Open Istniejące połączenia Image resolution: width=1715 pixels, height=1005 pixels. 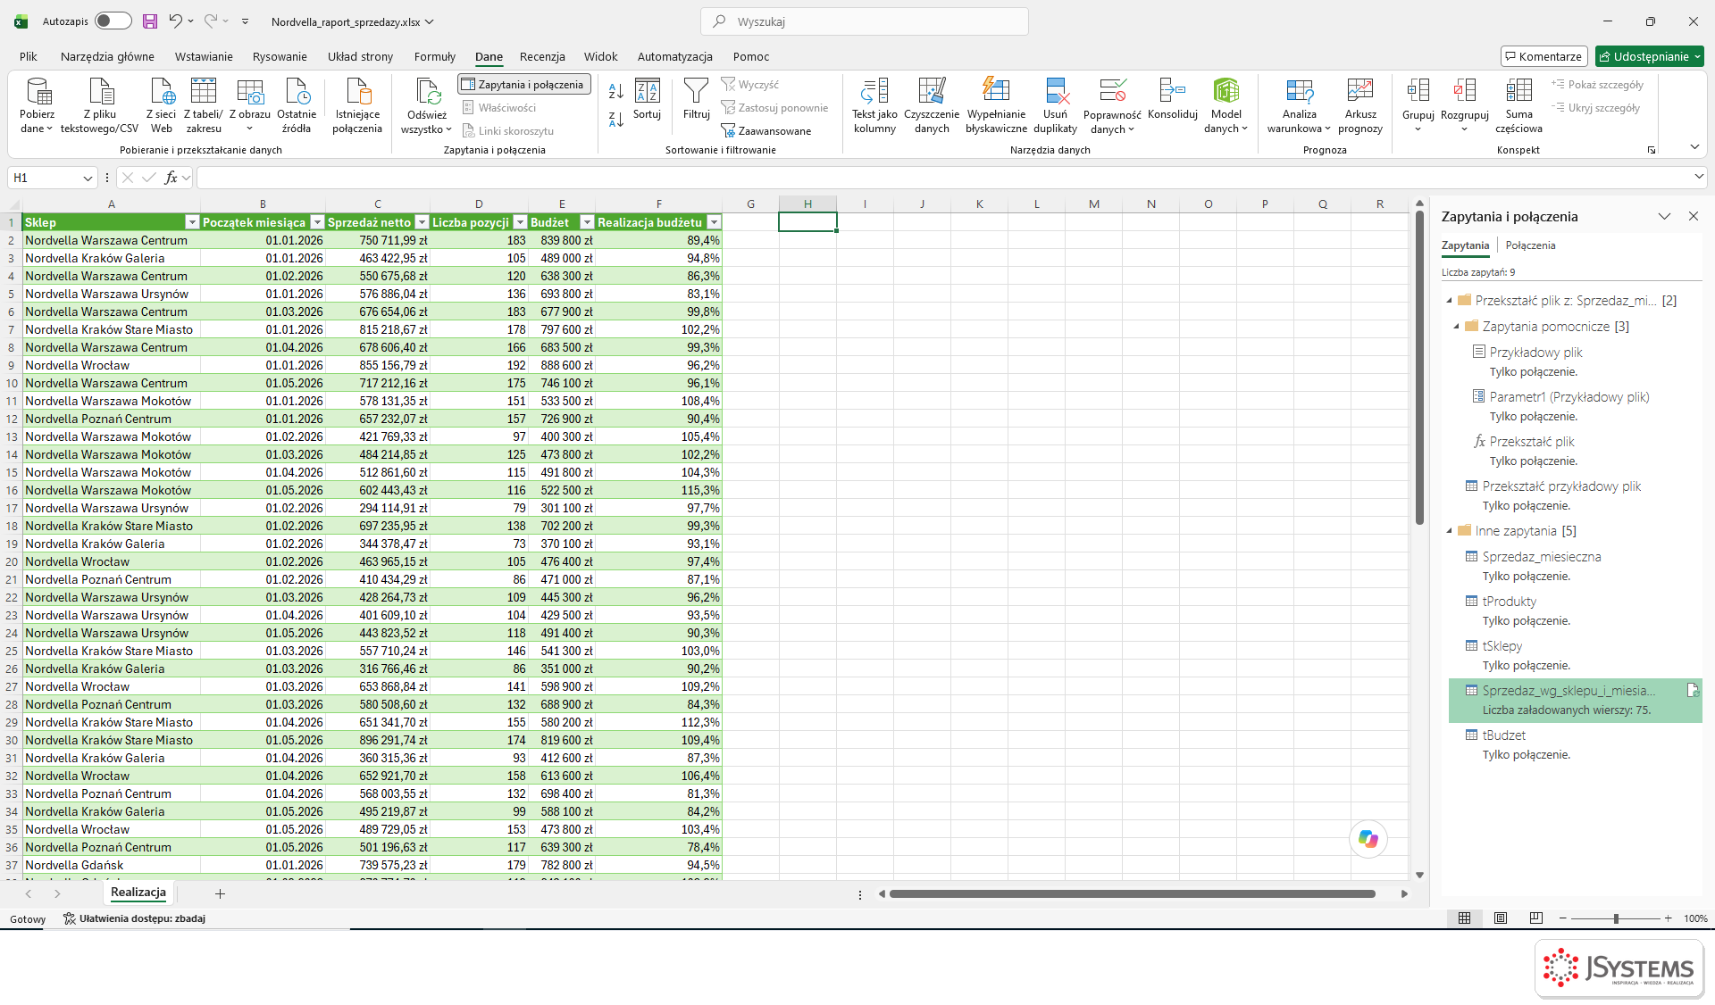(357, 105)
